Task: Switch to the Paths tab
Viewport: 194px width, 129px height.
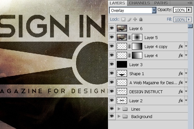Action: 161,3
